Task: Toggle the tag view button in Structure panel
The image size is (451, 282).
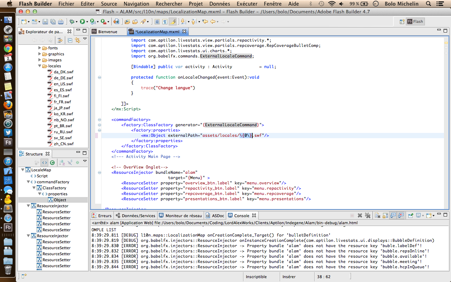Action: 44,163
